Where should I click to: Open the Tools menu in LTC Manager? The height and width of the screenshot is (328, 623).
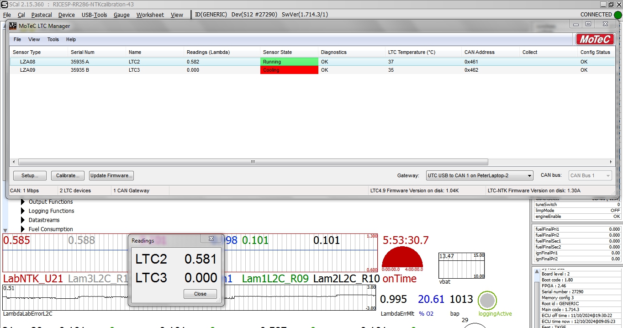point(53,39)
